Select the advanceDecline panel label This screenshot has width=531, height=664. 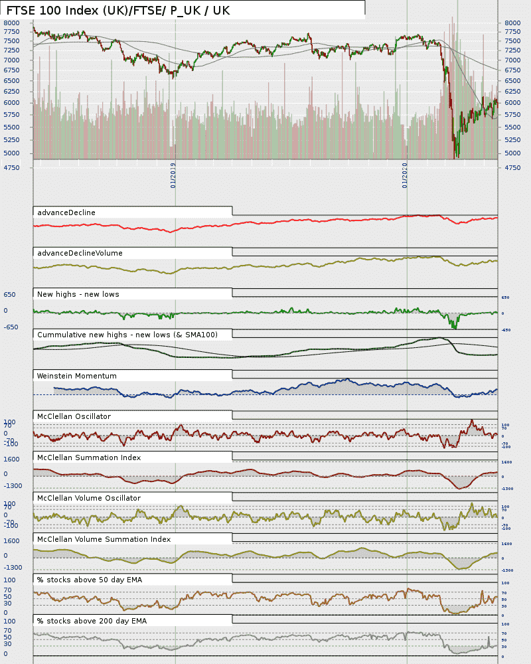tap(66, 212)
